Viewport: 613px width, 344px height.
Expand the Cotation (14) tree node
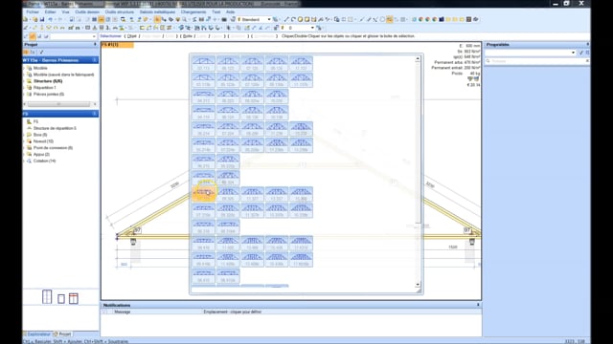pyautogui.click(x=25, y=161)
